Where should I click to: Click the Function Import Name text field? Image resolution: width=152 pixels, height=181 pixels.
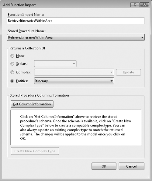coord(76,21)
